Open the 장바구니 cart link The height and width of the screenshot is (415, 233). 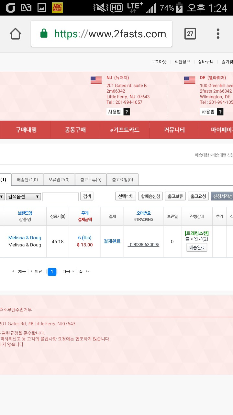(206, 62)
